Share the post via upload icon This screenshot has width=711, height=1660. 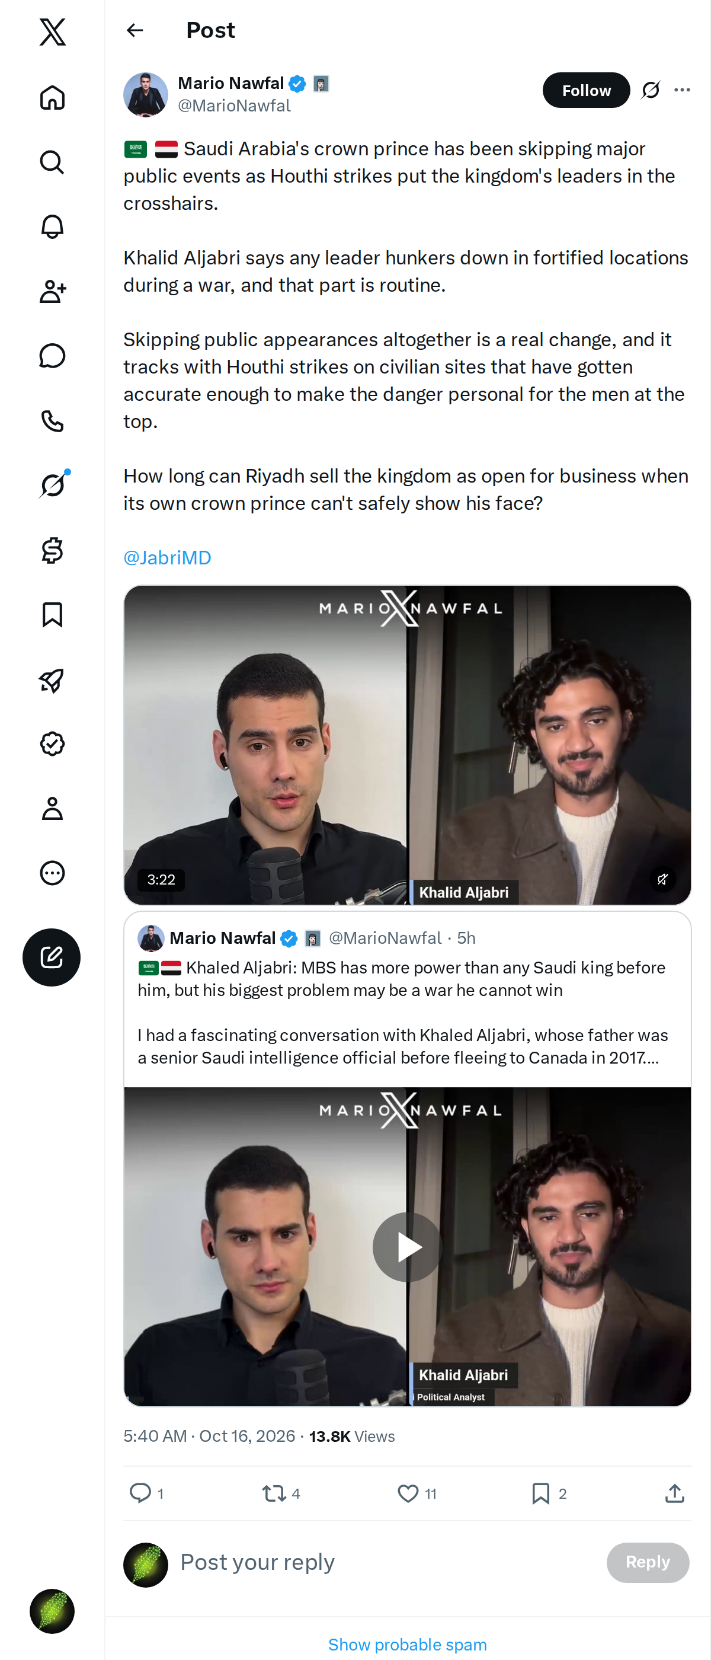[x=674, y=1493]
